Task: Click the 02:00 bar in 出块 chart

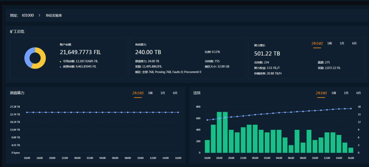Action: point(267,142)
